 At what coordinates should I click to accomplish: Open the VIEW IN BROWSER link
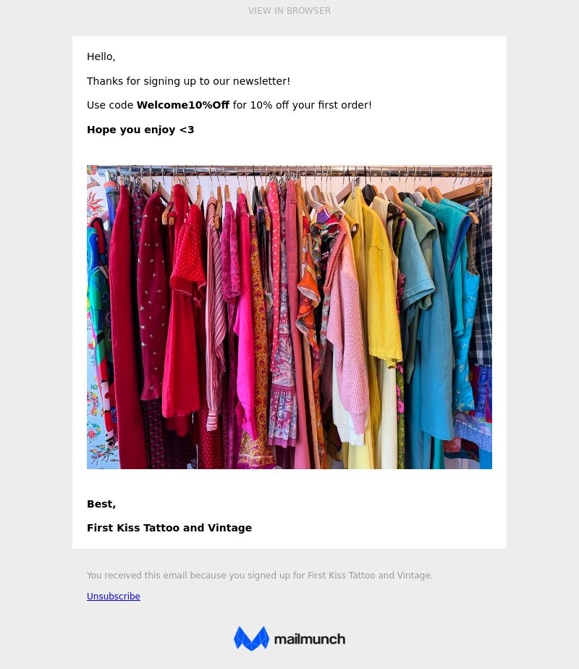tap(289, 11)
